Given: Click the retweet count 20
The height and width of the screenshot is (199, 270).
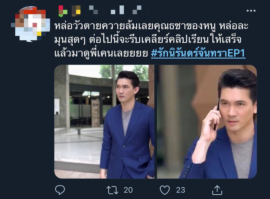Looking at the screenshot, I should pos(128,190).
